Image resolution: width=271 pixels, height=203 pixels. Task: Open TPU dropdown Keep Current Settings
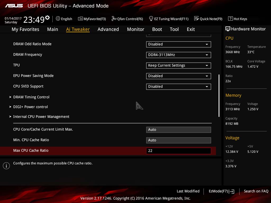179,66
